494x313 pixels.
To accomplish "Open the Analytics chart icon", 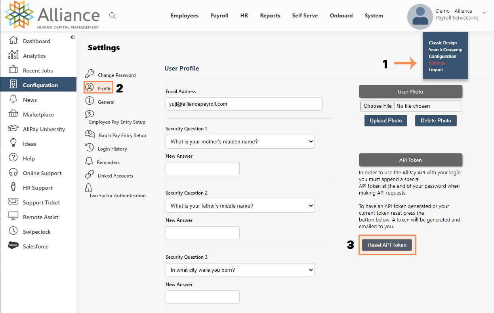I will pos(13,55).
